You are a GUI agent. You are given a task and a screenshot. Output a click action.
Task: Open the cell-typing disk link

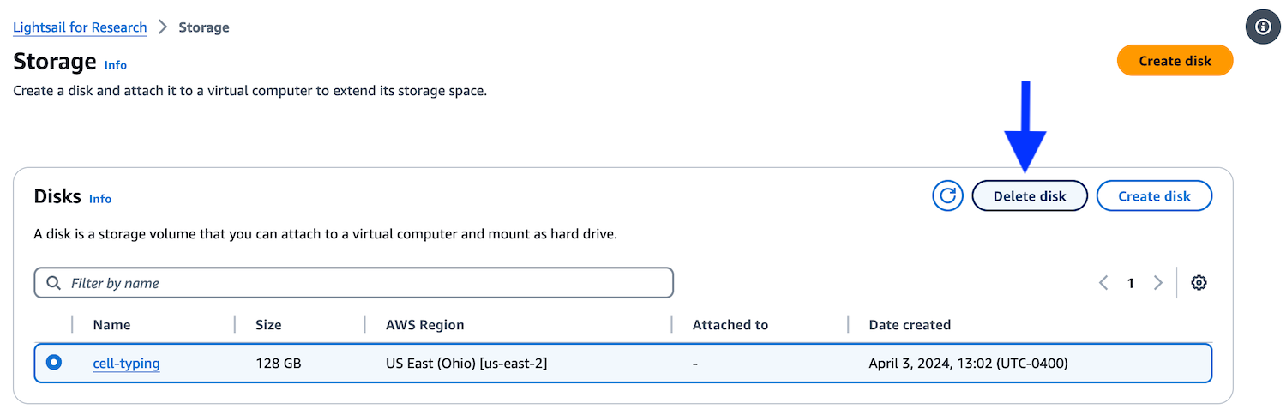click(126, 364)
